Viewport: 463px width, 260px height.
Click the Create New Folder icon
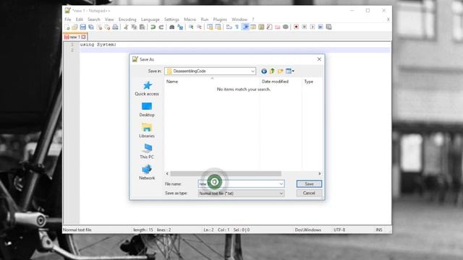[280, 71]
